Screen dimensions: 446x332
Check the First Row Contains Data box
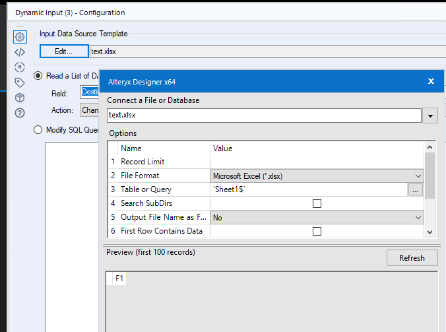(317, 231)
